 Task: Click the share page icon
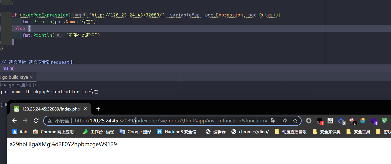click(x=284, y=121)
